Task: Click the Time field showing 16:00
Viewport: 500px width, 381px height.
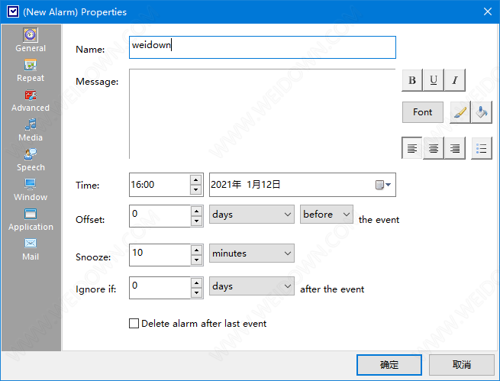Action: pos(160,185)
